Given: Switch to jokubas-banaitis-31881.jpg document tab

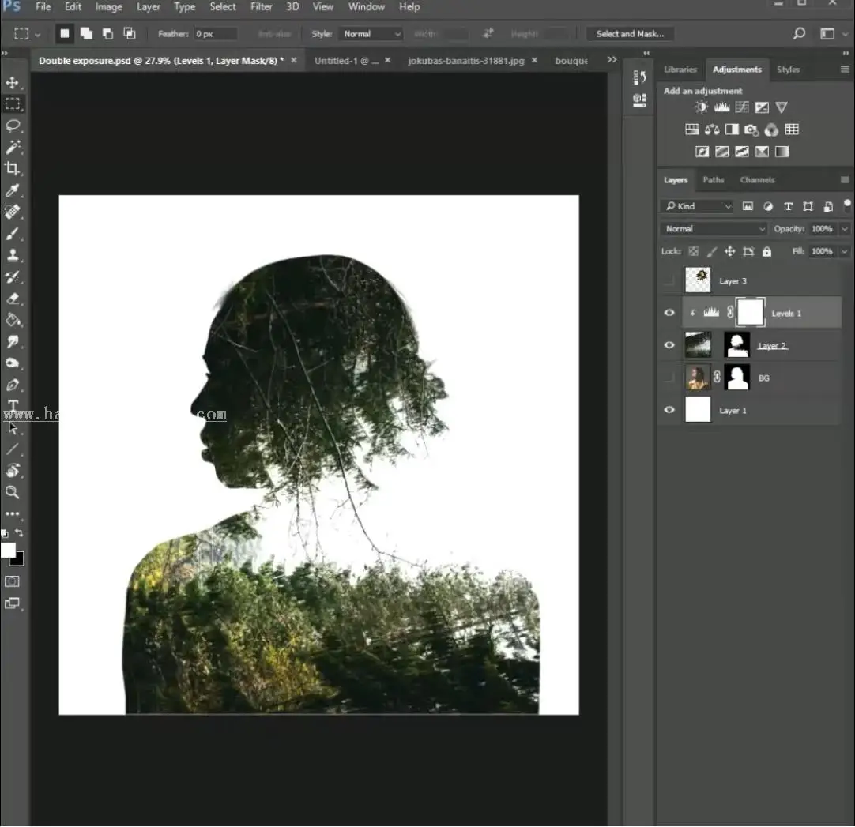Looking at the screenshot, I should (x=465, y=61).
